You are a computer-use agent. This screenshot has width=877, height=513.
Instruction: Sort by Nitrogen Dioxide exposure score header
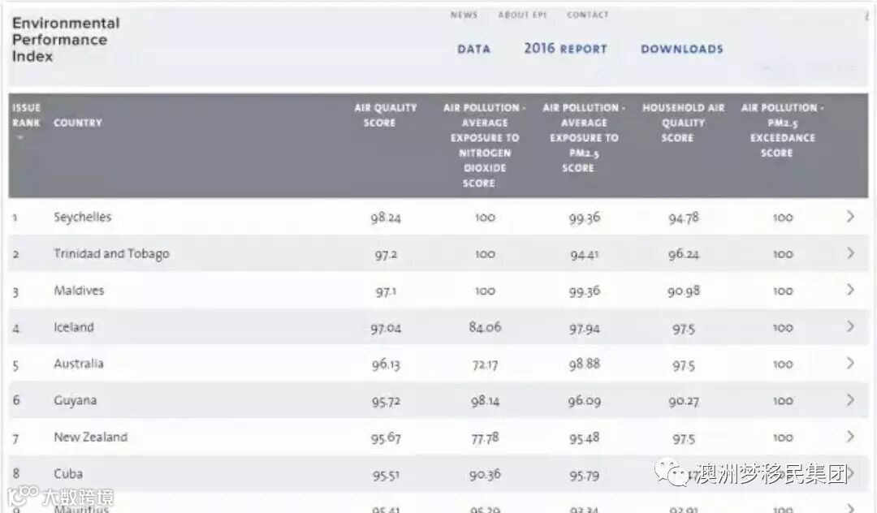(x=484, y=145)
